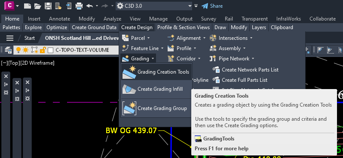The width and height of the screenshot is (343, 158).
Task: Click the Parcel creation icon
Action: click(126, 38)
